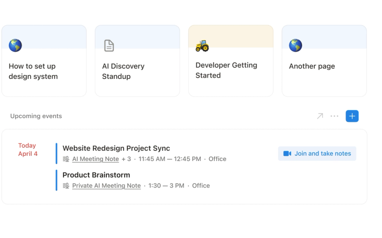Screen dimensions: 382x238
Task: Join and take notes for Website Redesign meeting
Action: tap(317, 154)
